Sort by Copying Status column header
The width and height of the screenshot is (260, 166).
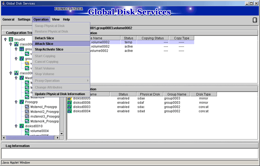pyautogui.click(x=153, y=38)
